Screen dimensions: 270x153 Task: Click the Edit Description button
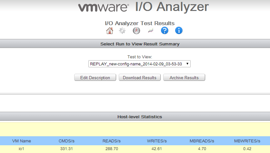click(95, 78)
